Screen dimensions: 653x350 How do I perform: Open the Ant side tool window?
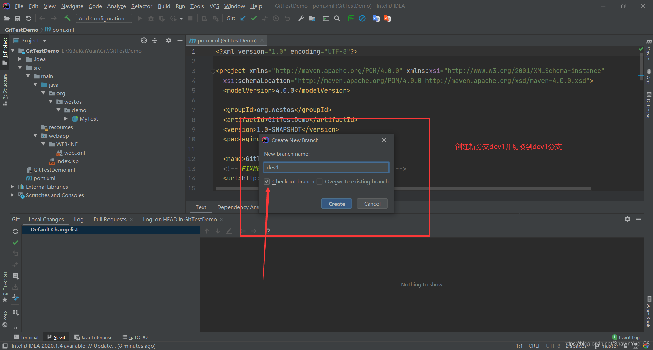(x=649, y=76)
